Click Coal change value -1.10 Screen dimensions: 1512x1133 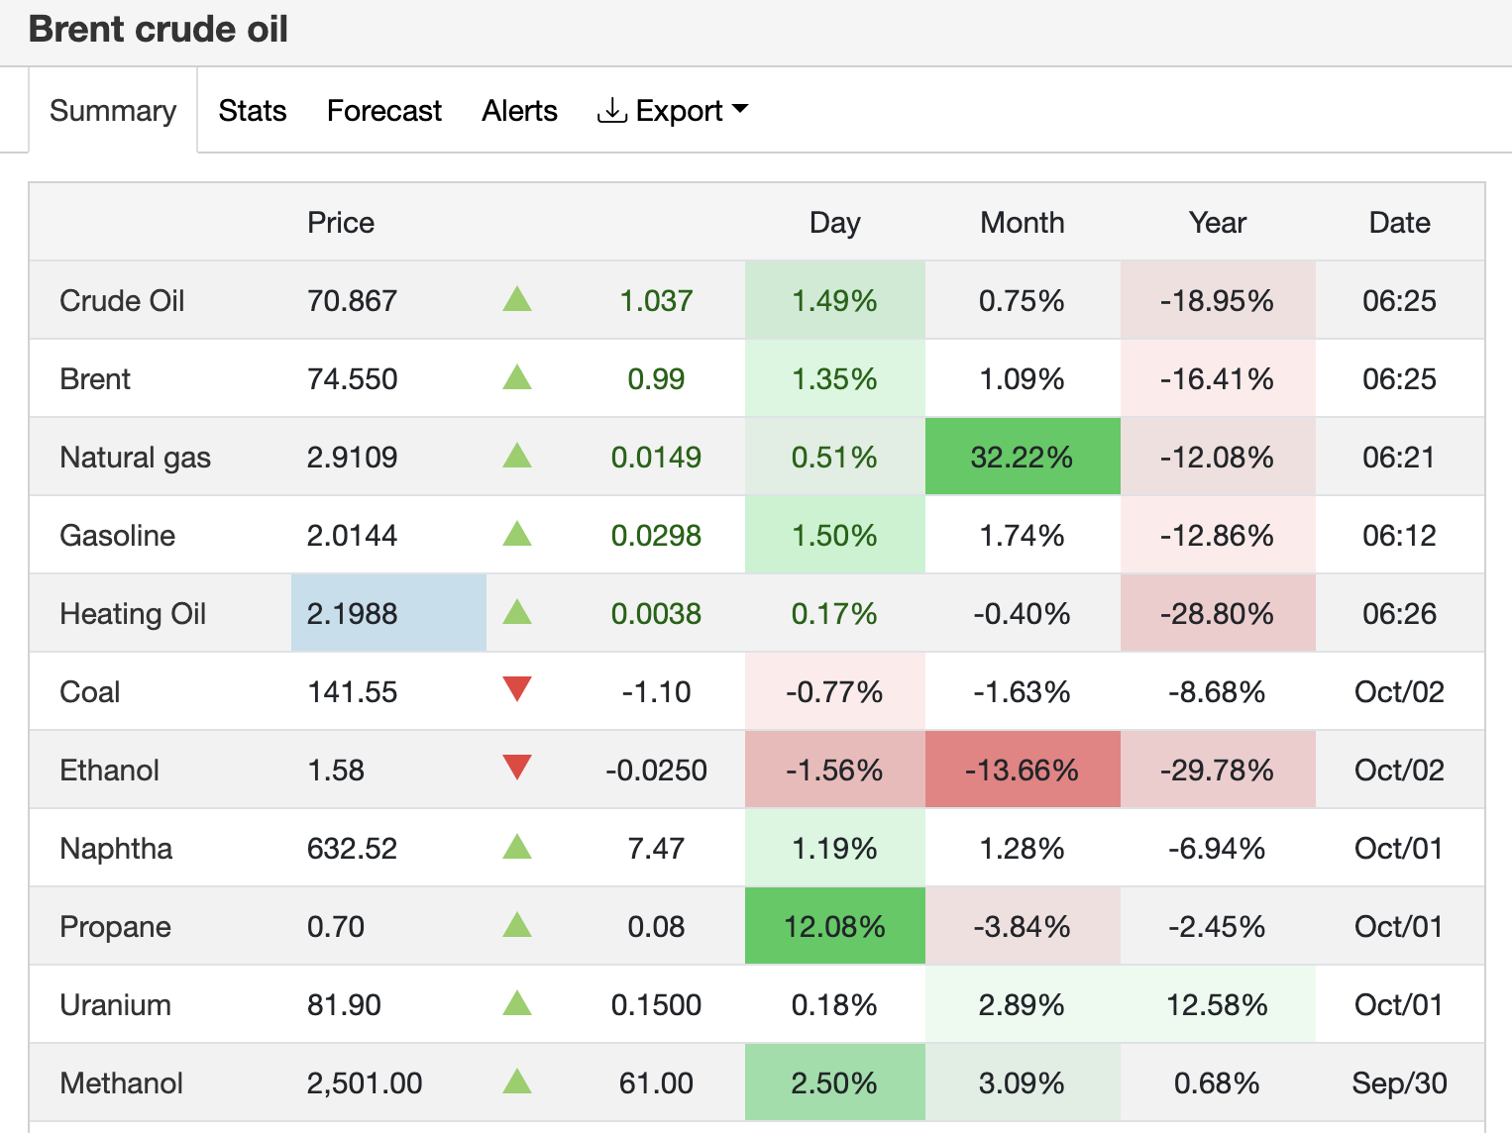pos(656,691)
